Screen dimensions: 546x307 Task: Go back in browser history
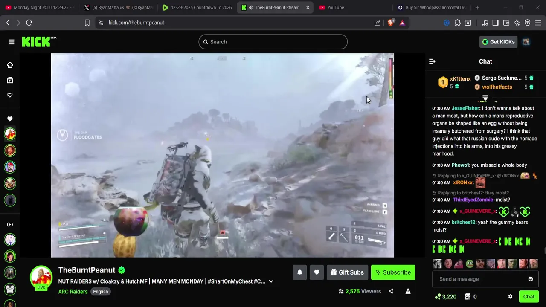pos(8,23)
